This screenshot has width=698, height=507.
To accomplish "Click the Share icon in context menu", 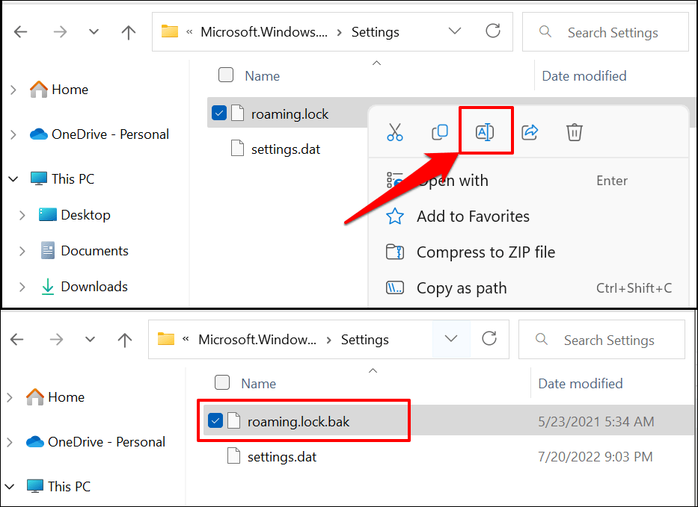I will [x=530, y=132].
